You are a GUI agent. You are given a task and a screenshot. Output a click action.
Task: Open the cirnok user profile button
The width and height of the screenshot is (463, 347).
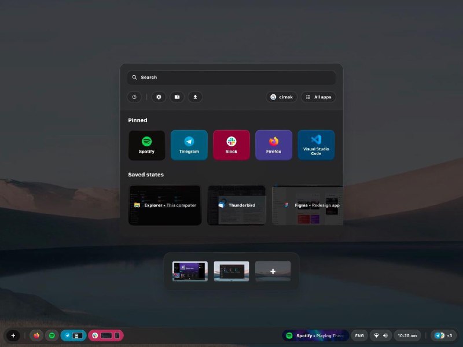pos(281,97)
